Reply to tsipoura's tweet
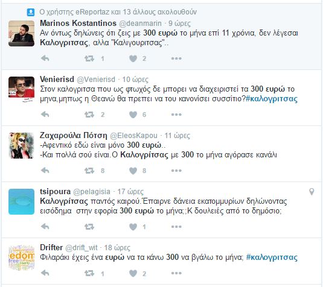The width and height of the screenshot is (323, 287). 45,227
